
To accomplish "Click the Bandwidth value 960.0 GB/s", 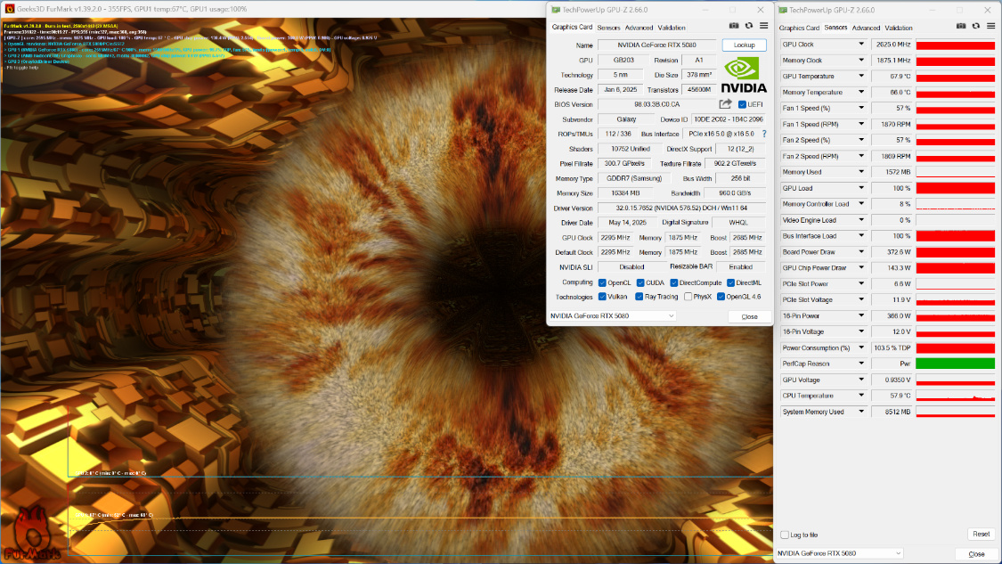I will 734,193.
